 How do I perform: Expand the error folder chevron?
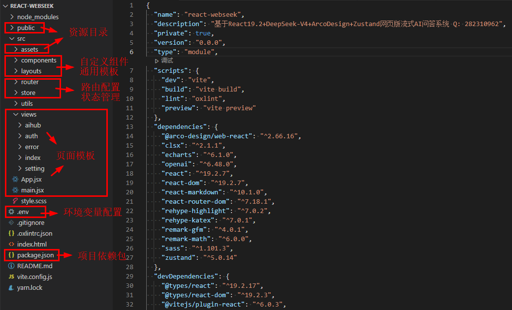tap(20, 147)
